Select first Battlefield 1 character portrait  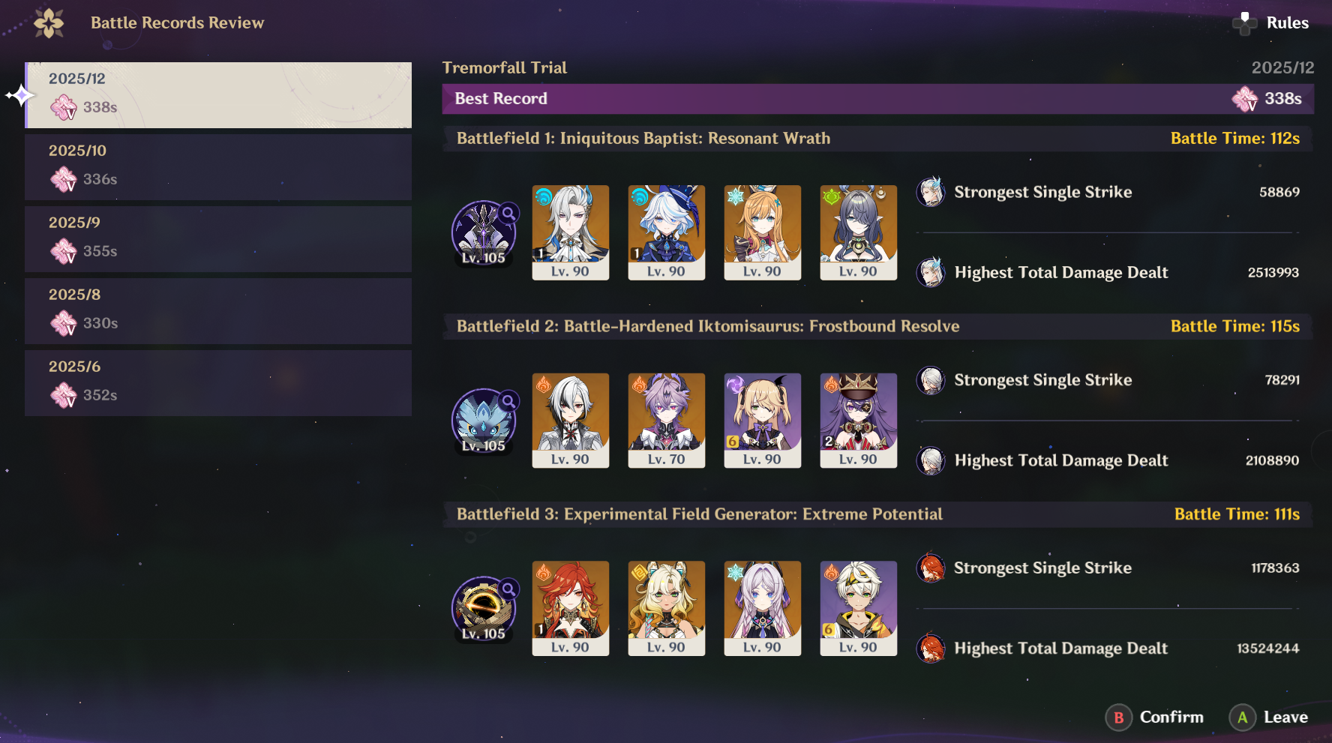click(571, 232)
